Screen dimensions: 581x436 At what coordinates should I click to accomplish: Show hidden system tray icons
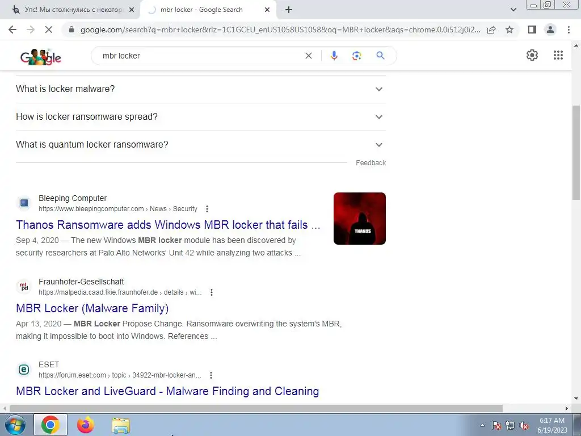click(x=482, y=425)
